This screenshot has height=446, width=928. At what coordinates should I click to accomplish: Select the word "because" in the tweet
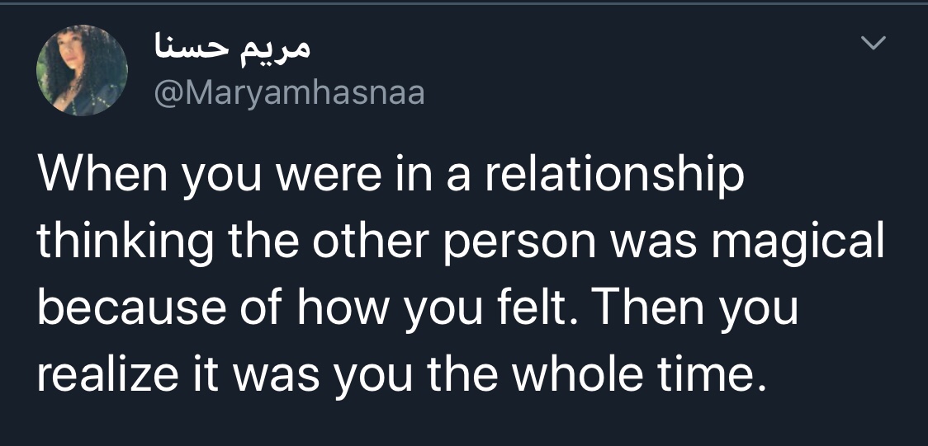pyautogui.click(x=132, y=308)
